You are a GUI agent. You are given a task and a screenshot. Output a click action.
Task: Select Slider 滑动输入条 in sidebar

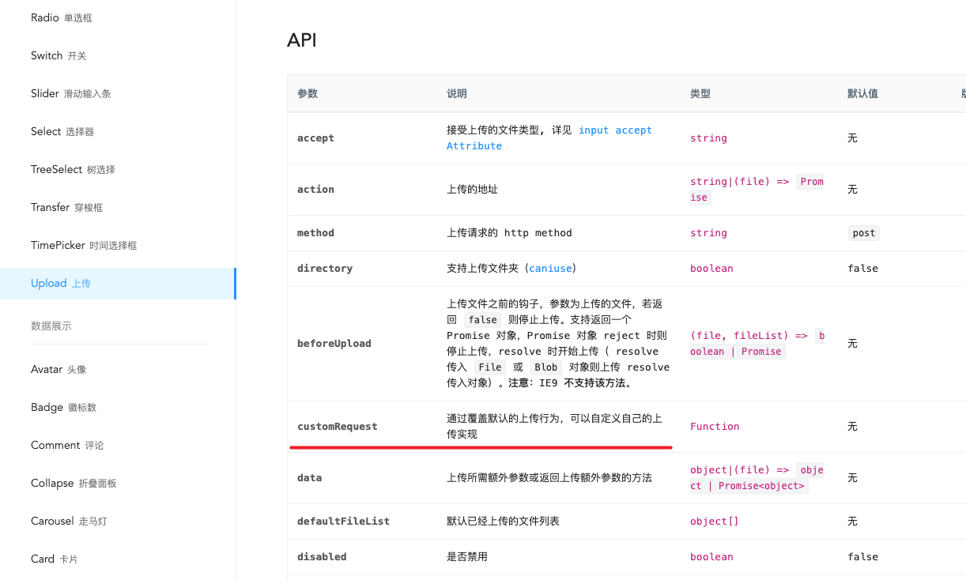coord(118,93)
